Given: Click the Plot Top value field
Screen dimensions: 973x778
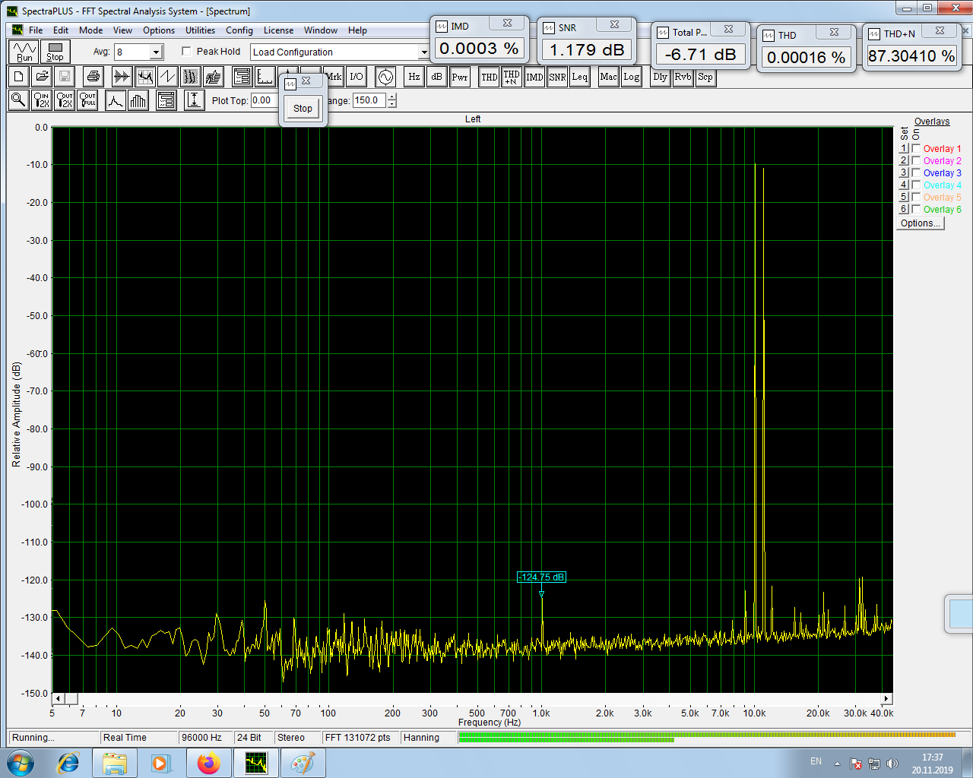Looking at the screenshot, I should (x=264, y=100).
